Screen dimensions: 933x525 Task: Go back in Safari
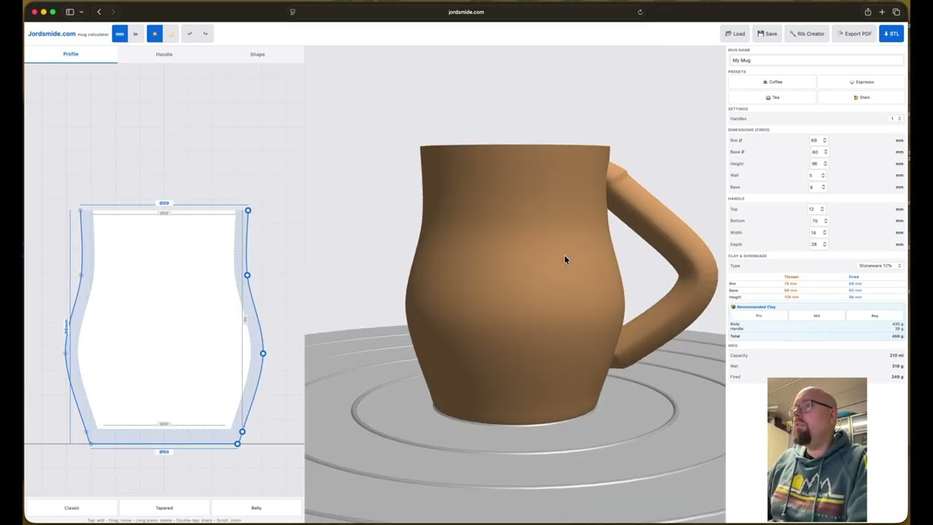point(99,12)
